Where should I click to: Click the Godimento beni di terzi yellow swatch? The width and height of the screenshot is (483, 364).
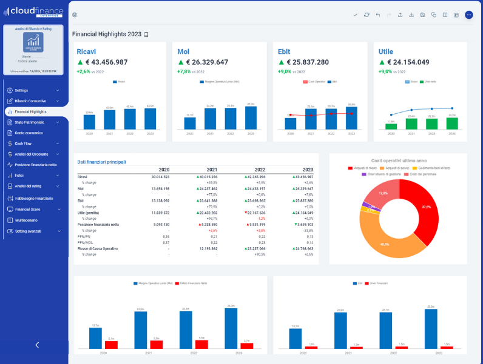coord(414,168)
